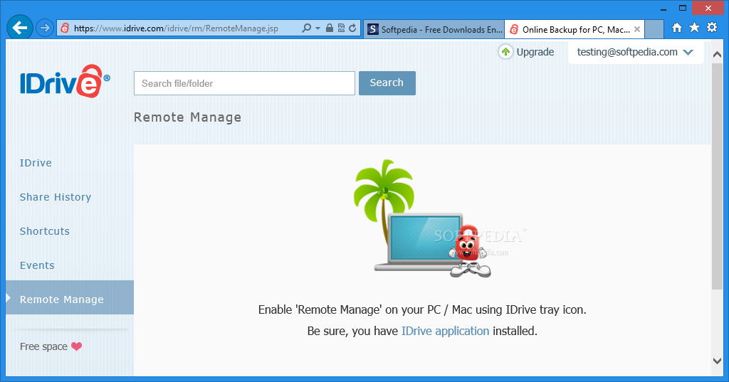Maximize the browser window
The width and height of the screenshot is (729, 382).
(x=683, y=8)
